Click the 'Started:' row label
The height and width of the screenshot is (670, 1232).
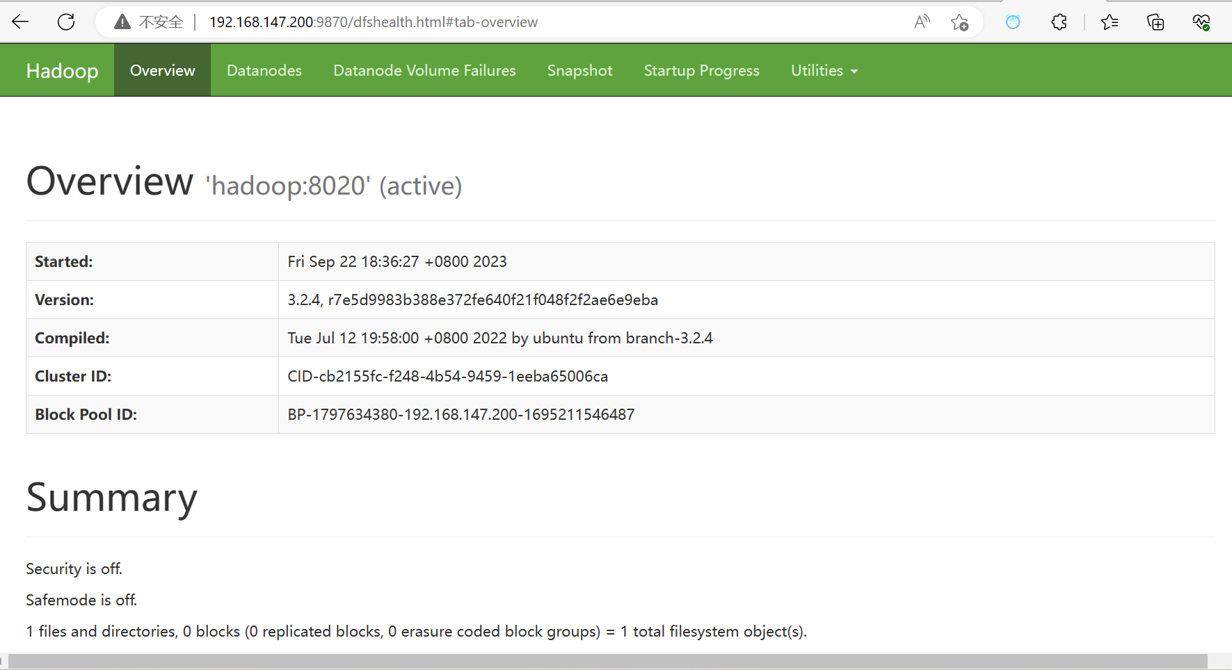63,261
